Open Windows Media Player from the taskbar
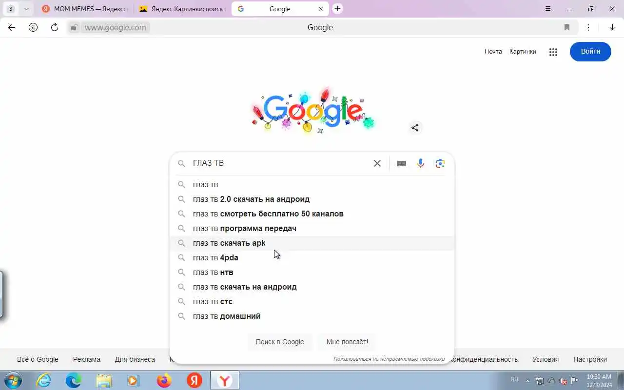624x390 pixels. pos(134,380)
